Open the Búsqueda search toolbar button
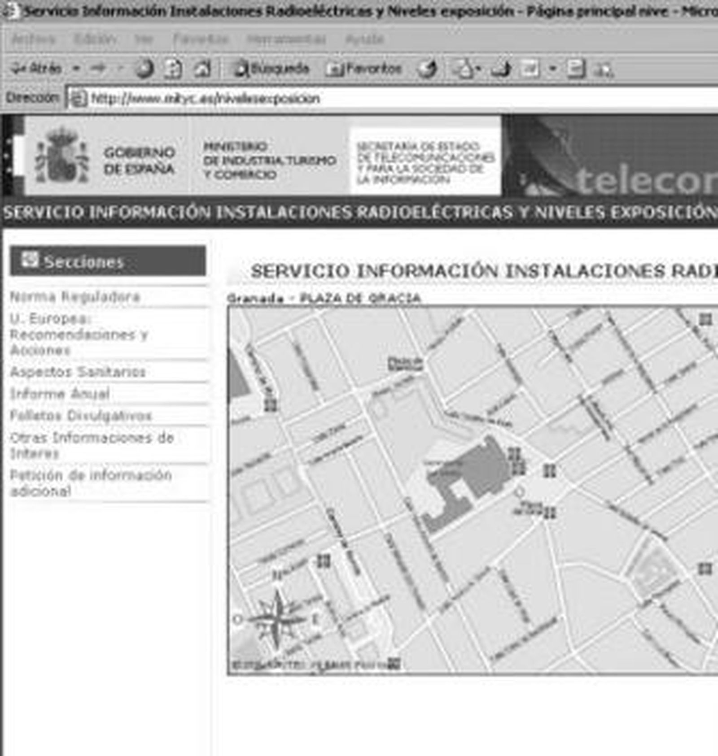This screenshot has height=756, width=718. click(271, 69)
